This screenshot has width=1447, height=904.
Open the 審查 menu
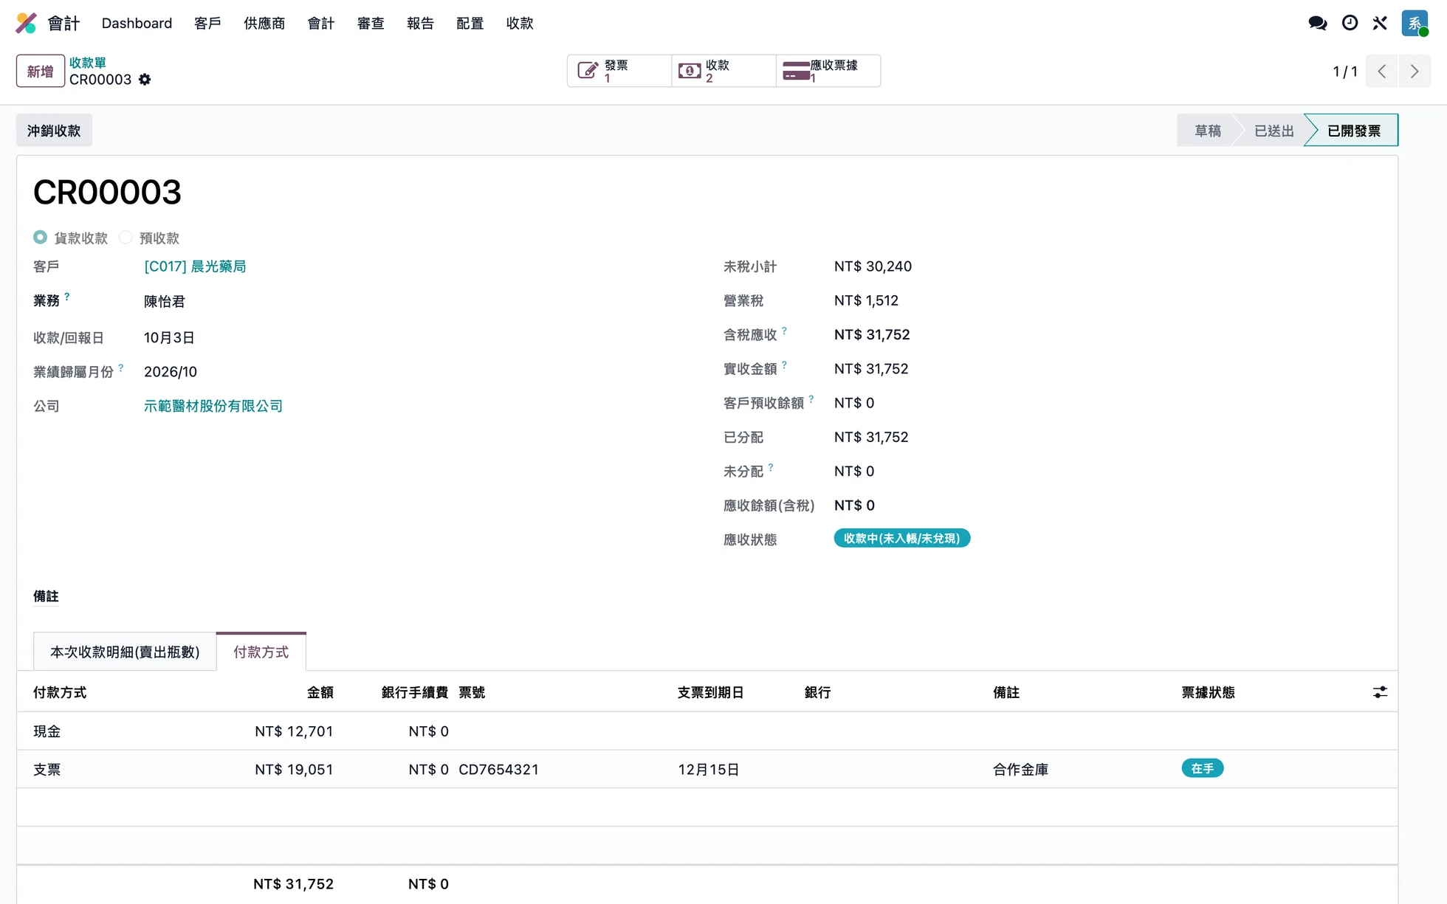(x=371, y=23)
